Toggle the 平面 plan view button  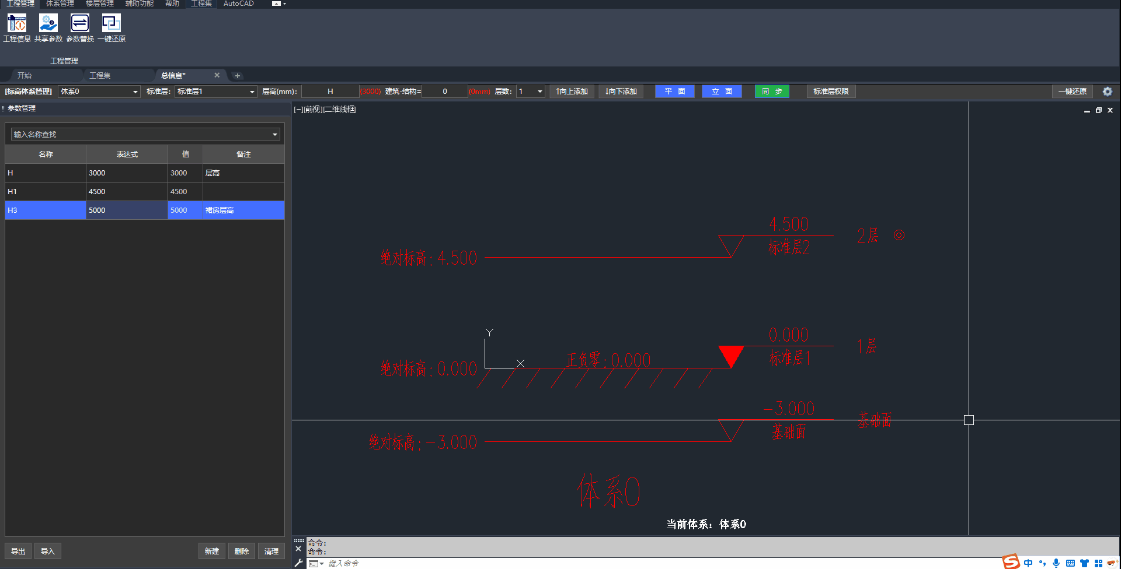point(674,92)
